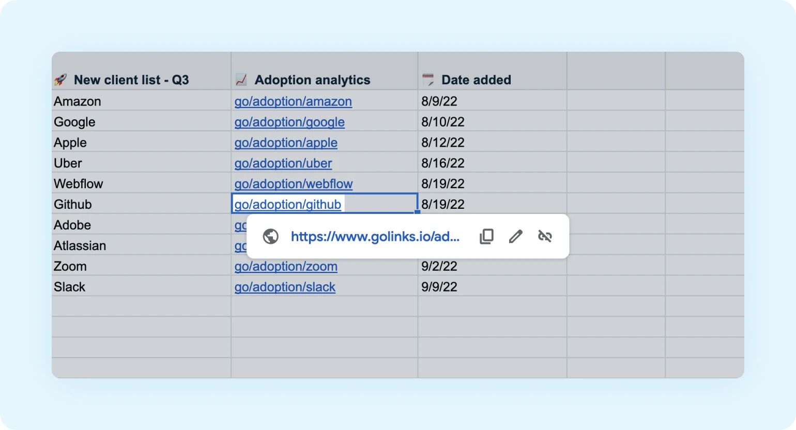Open the go/adoption/zoom link
796x430 pixels.
pyautogui.click(x=286, y=266)
